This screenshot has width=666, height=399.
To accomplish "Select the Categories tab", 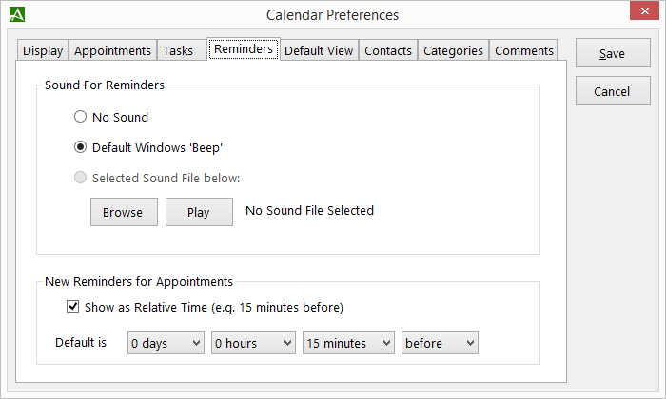I will click(x=453, y=50).
